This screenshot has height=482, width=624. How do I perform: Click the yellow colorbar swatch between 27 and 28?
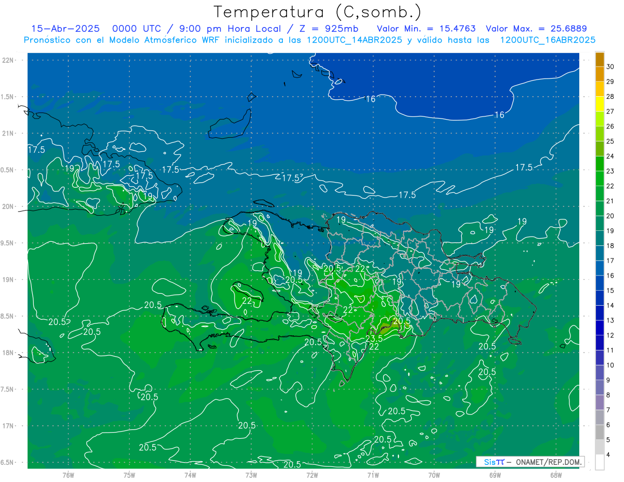pyautogui.click(x=600, y=104)
